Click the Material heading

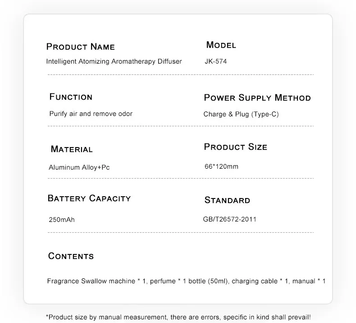72,149
